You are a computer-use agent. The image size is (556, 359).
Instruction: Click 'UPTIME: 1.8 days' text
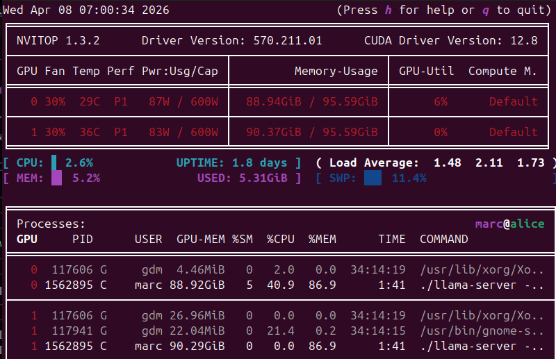[231, 162]
